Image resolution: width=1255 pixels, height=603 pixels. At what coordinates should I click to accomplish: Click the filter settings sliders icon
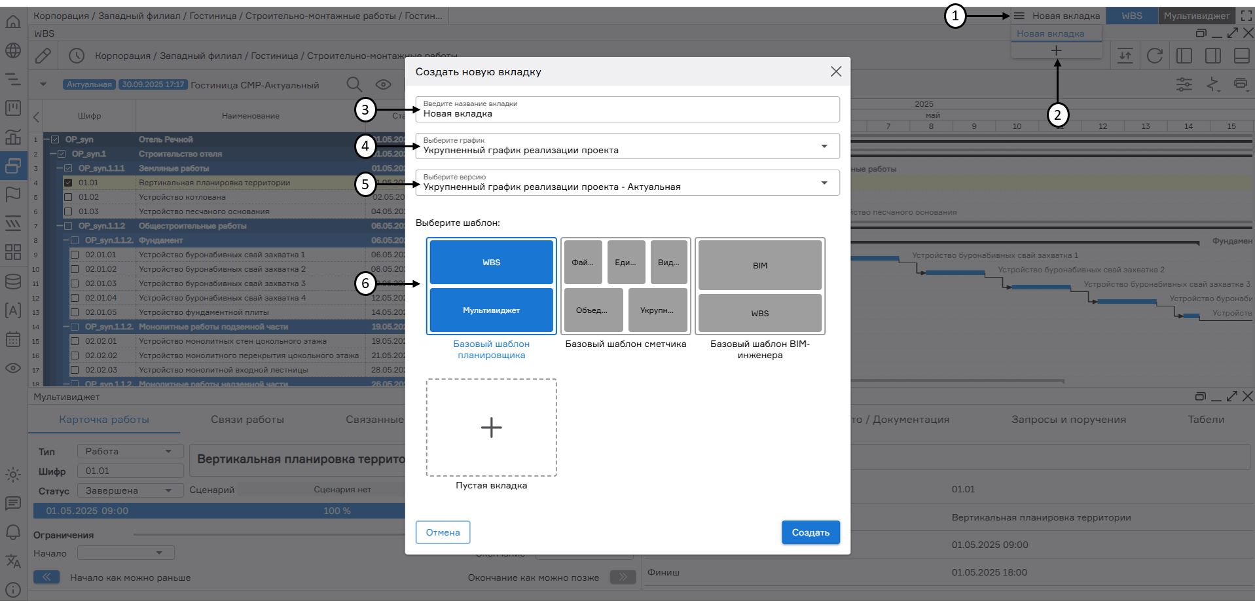tap(1184, 84)
